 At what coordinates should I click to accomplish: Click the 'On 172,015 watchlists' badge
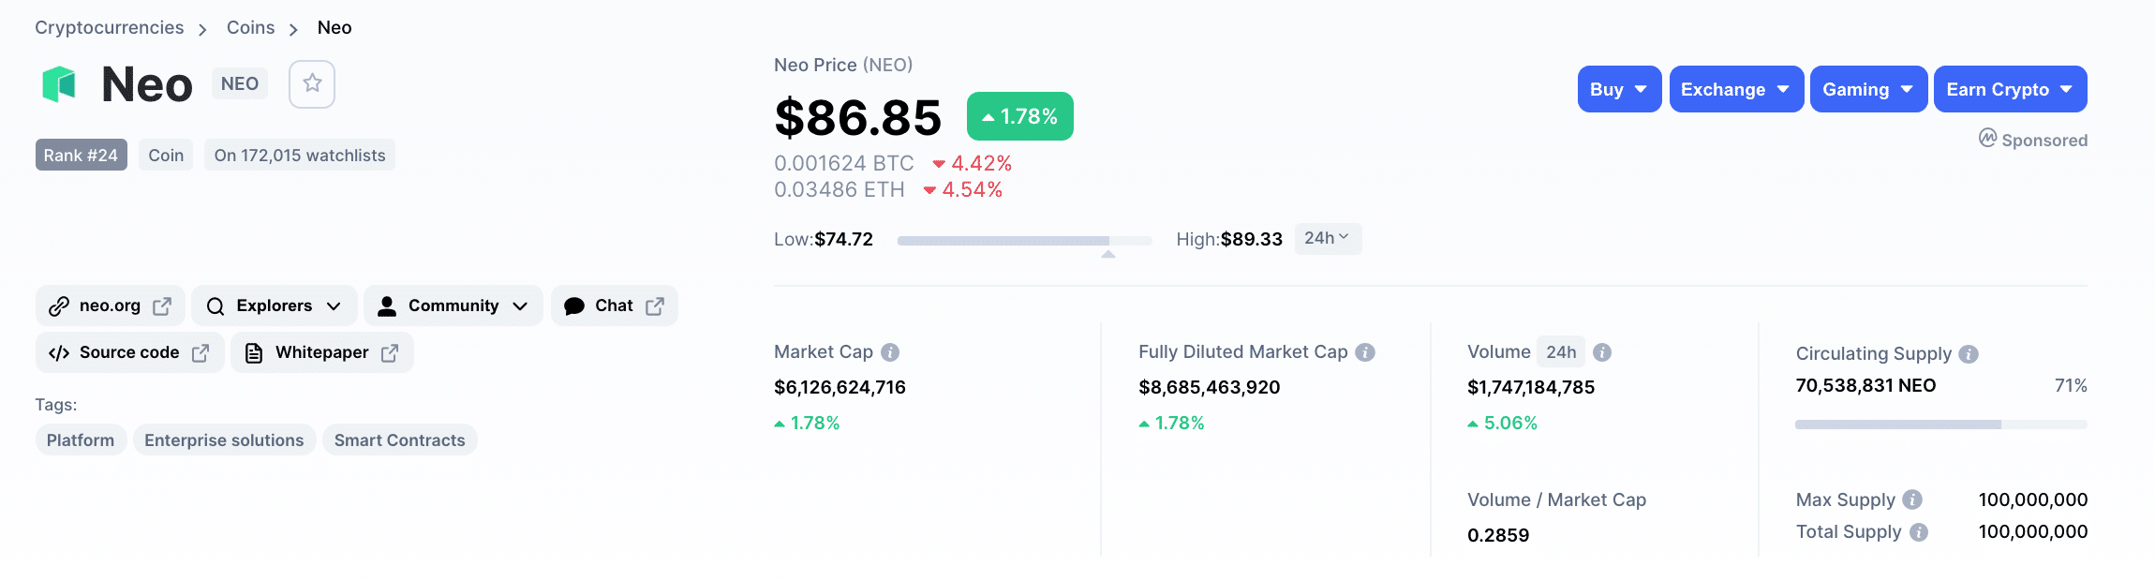pos(300,156)
